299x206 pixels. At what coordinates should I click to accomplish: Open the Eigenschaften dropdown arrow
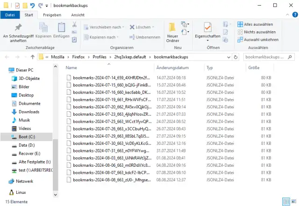(x=207, y=41)
